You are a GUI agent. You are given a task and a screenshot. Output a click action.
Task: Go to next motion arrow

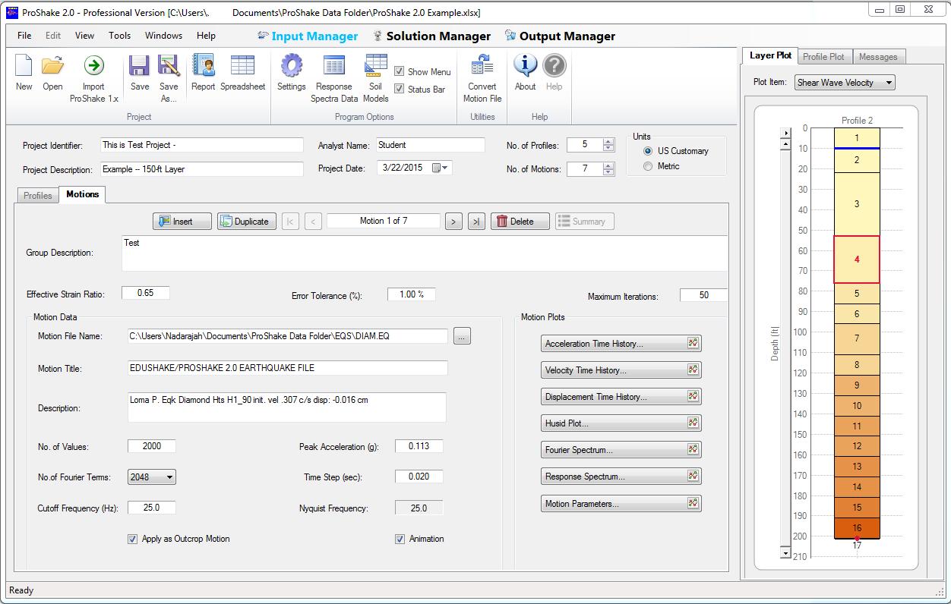(x=453, y=222)
